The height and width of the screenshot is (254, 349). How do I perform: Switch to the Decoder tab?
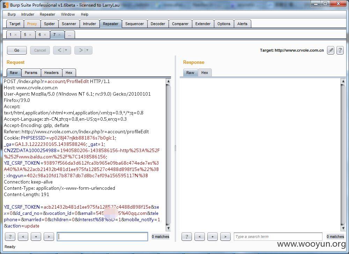point(158,24)
